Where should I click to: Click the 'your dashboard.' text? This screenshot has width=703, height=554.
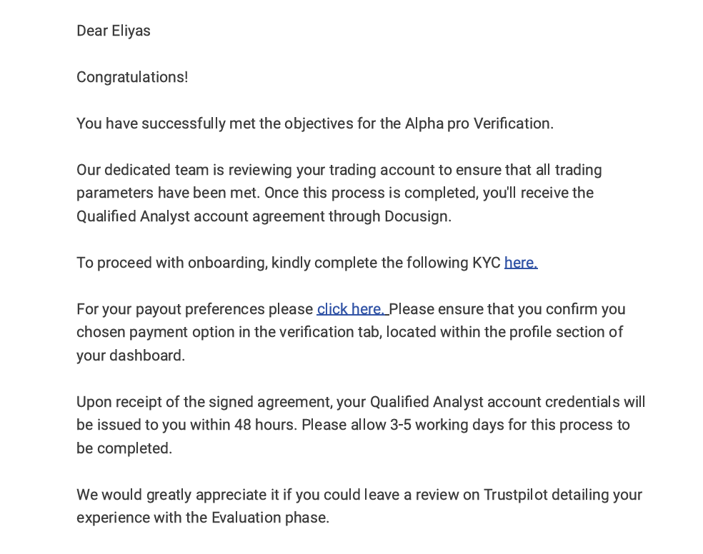[131, 356]
